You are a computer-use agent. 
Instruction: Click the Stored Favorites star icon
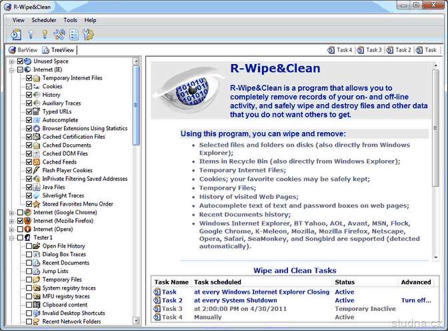37,204
